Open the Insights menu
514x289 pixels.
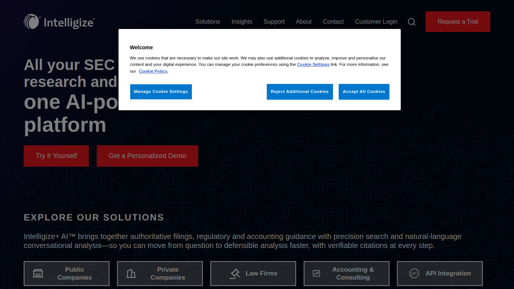point(242,22)
